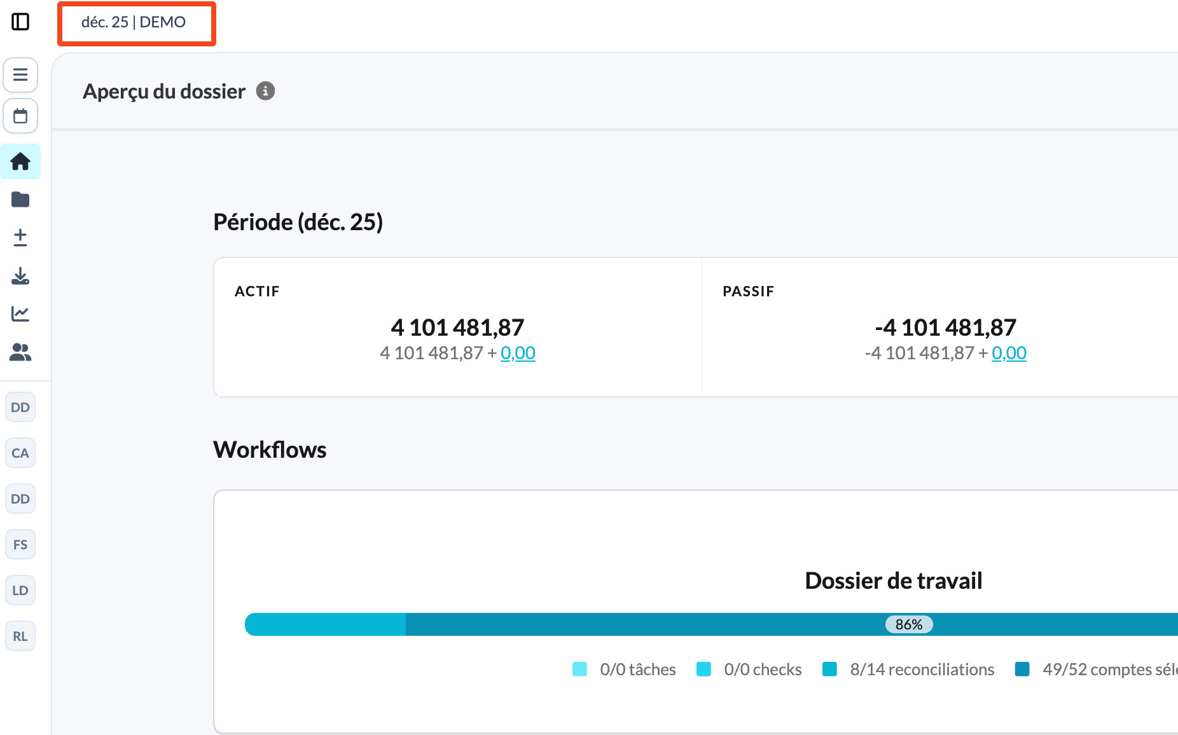The height and width of the screenshot is (735, 1178).
Task: Open the folder icon in sidebar
Action: (20, 200)
